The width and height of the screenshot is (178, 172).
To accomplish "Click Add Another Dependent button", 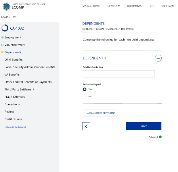I will (100, 113).
